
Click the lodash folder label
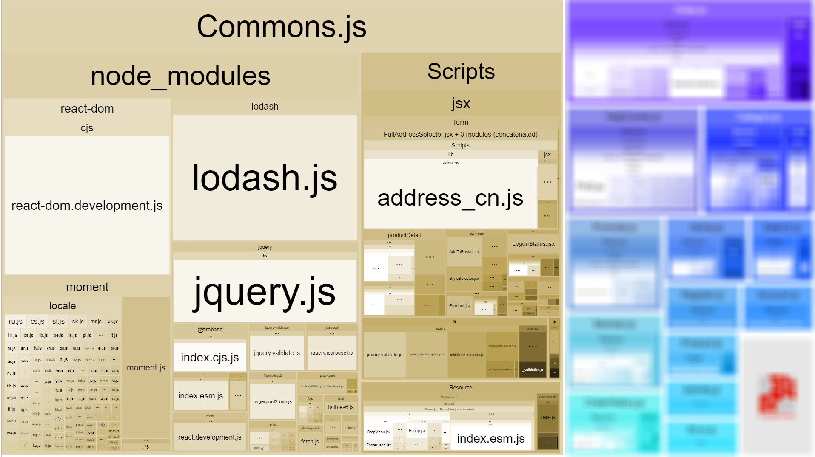(265, 107)
